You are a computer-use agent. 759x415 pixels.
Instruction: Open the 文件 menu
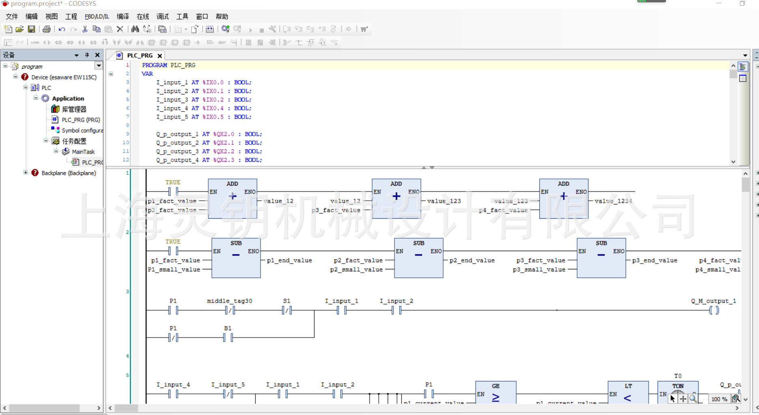(12, 17)
